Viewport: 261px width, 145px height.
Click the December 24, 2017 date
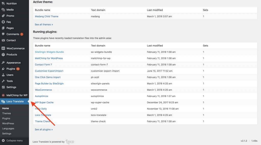[162, 102]
